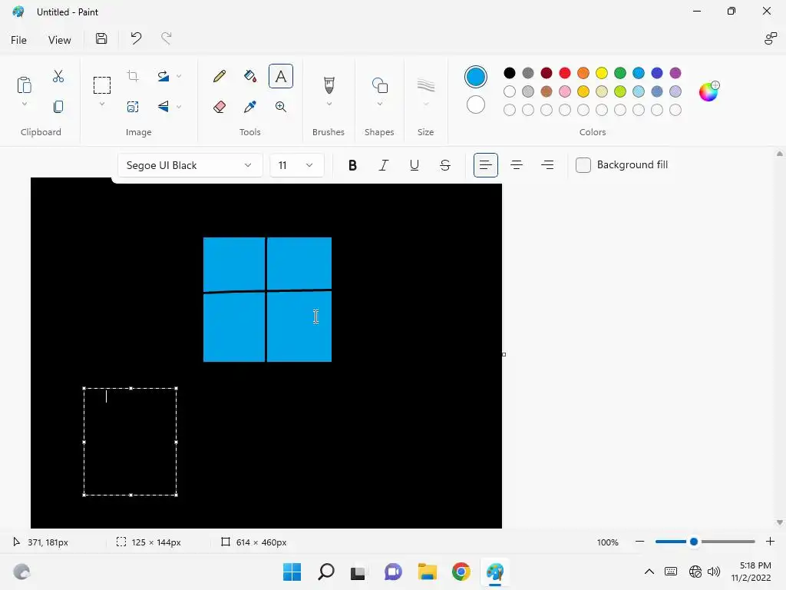Click the 100% zoom level text
786x590 pixels.
click(608, 542)
